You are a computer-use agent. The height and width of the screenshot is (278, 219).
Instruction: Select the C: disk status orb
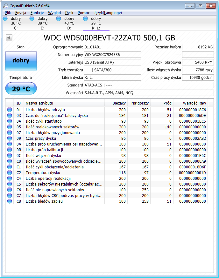click(5, 18)
